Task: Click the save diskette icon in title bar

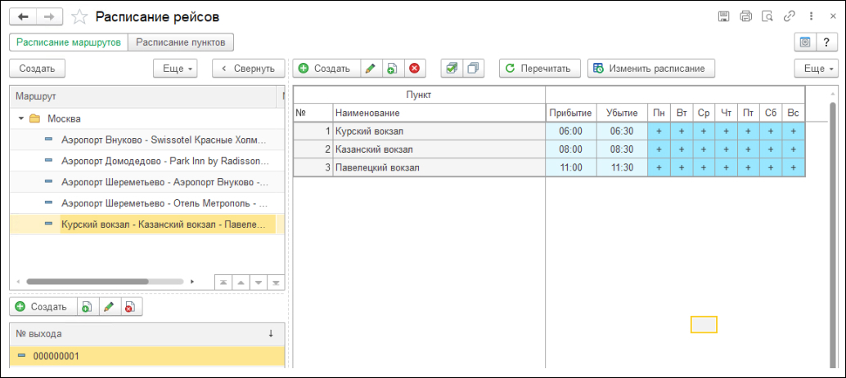Action: click(x=723, y=16)
